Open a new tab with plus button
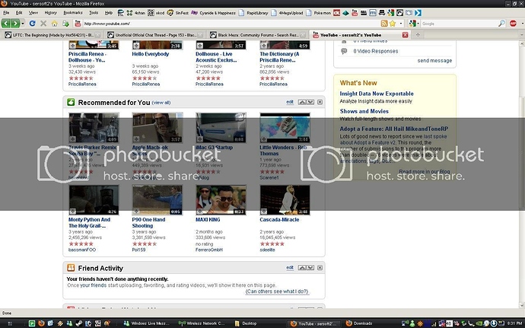Viewport: 525px width, 328px height. pyautogui.click(x=418, y=35)
